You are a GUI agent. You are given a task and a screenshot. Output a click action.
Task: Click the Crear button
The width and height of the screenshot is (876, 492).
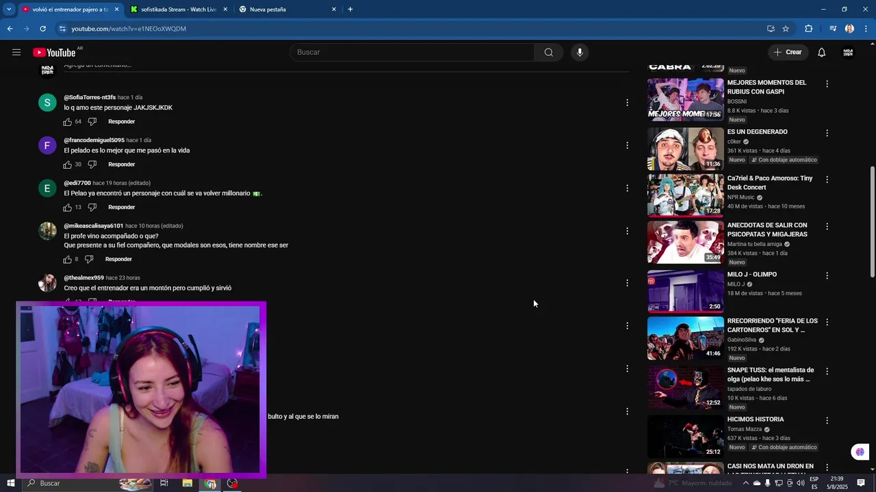[788, 52]
